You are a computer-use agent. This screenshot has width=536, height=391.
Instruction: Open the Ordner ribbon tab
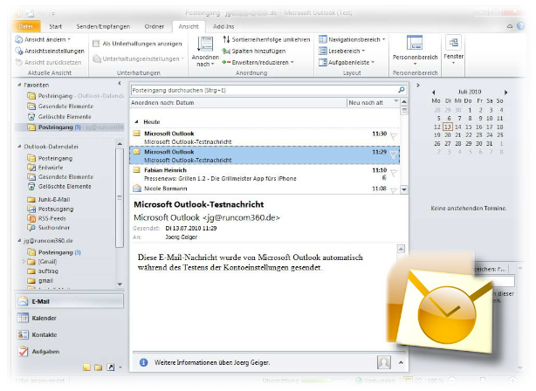pos(155,26)
